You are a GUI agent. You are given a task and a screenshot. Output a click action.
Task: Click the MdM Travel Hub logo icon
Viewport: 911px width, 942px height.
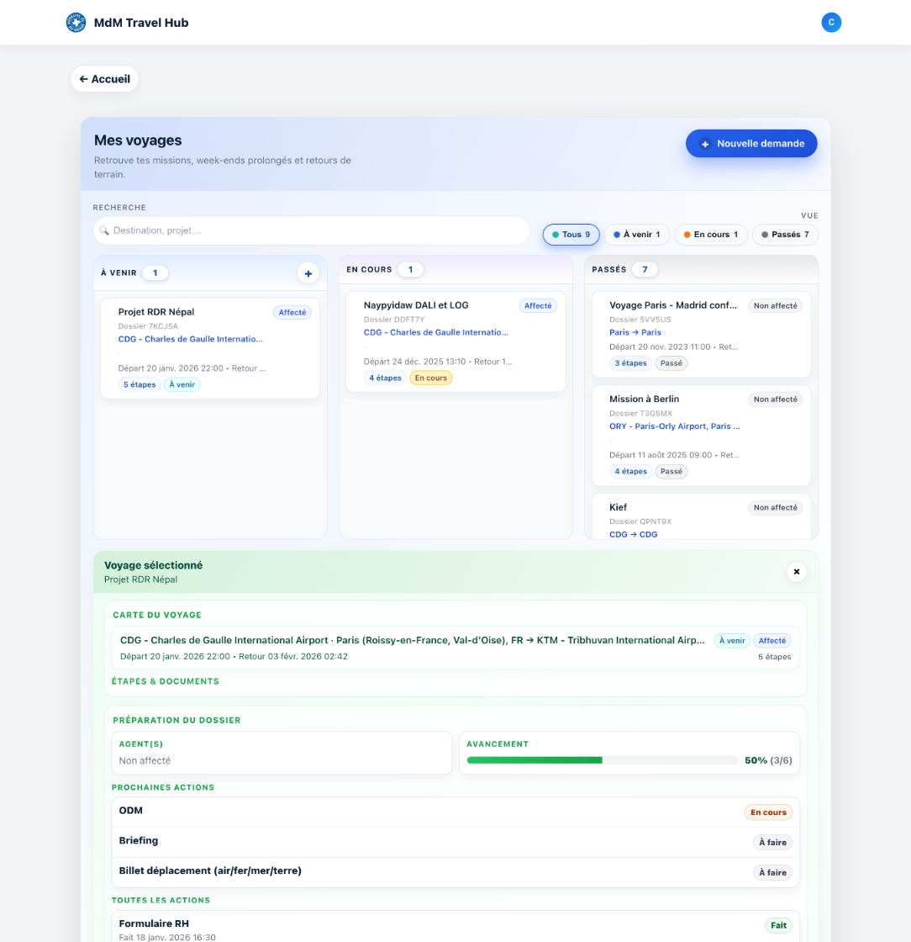click(76, 23)
